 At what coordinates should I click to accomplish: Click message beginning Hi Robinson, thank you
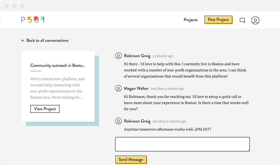tap(186, 103)
